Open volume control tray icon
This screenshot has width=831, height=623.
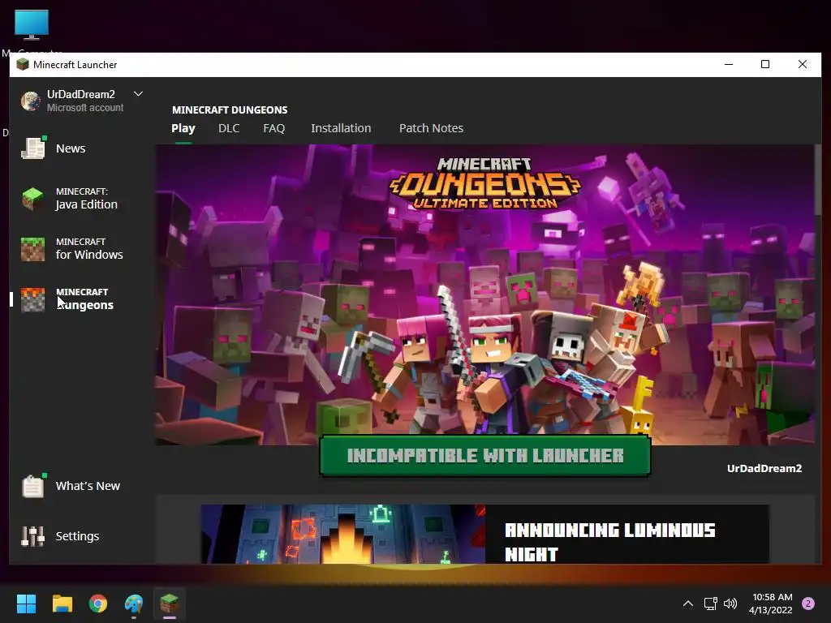[x=730, y=604]
